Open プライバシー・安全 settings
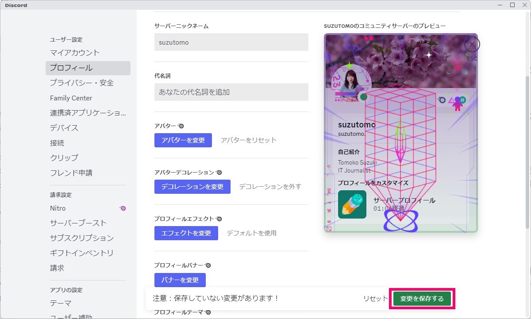This screenshot has height=319, width=531. click(x=88, y=83)
